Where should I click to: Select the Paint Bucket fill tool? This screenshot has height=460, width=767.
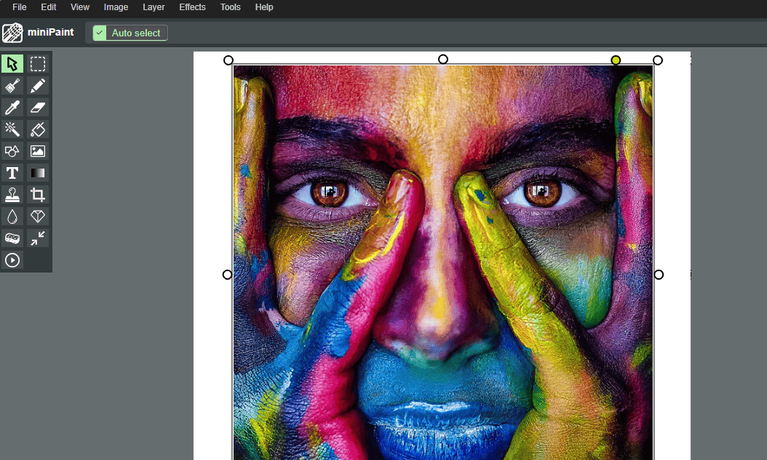click(38, 129)
